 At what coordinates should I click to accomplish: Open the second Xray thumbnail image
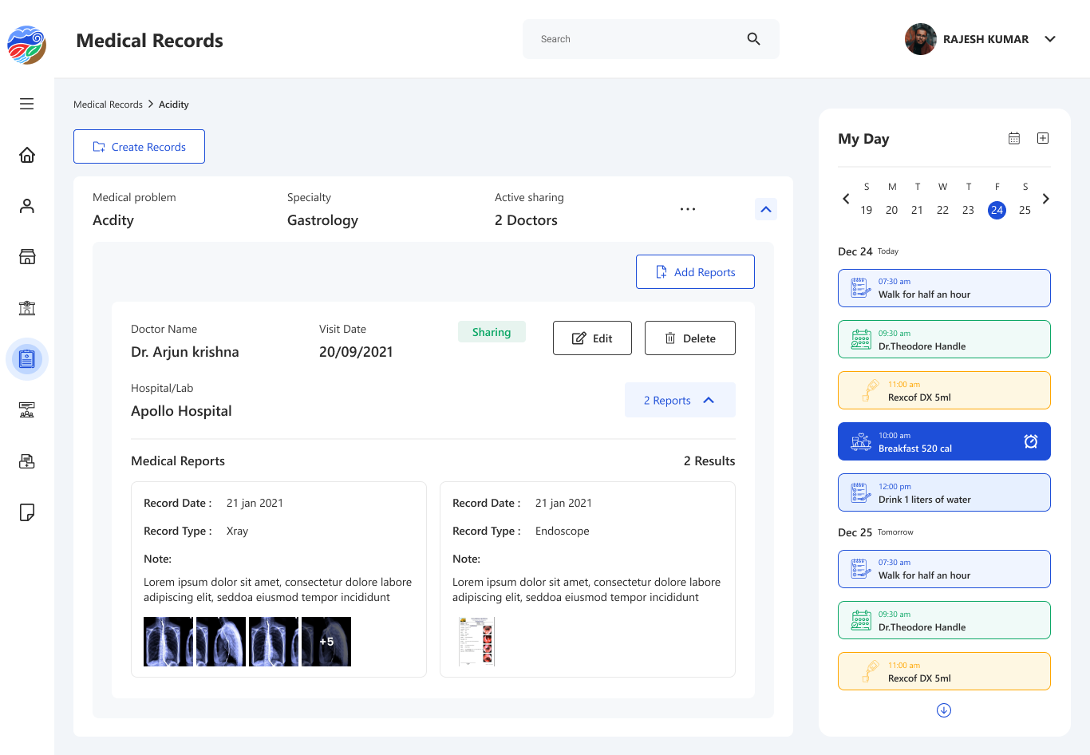(221, 642)
